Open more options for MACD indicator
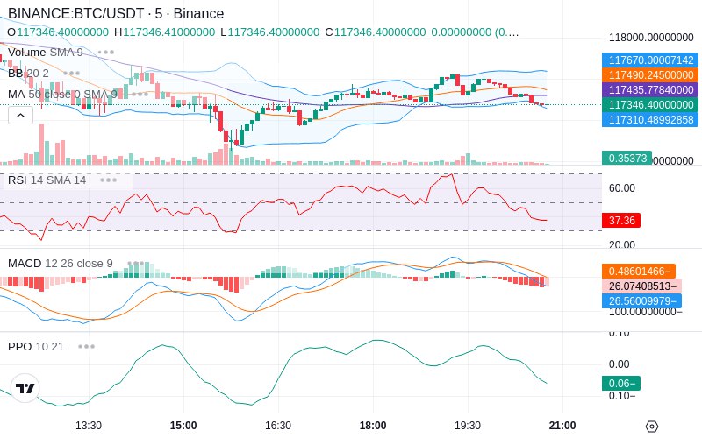The height and width of the screenshot is (438, 702). coord(136,264)
